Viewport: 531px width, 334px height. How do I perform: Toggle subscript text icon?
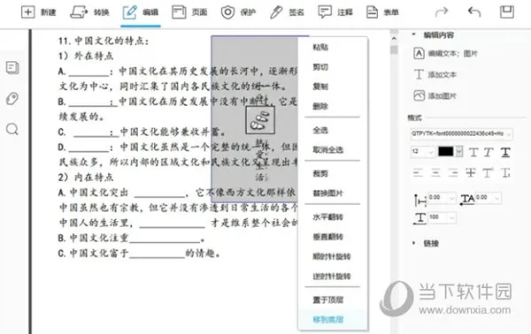505,173
